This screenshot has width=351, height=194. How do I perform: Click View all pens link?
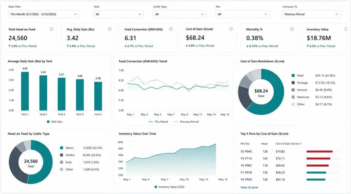249,187
